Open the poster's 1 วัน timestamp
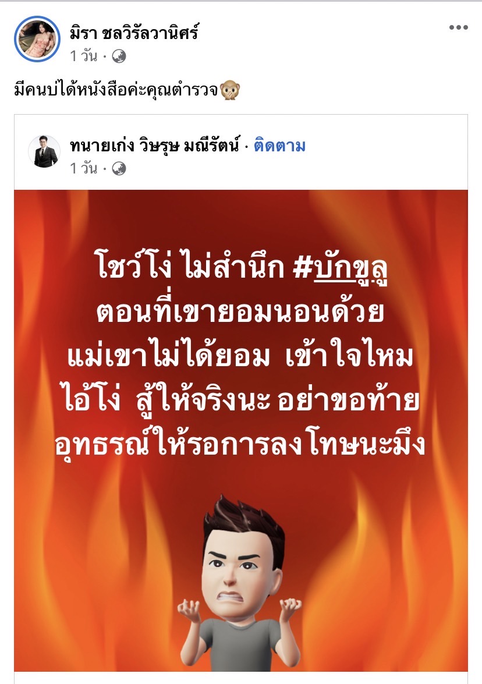Image resolution: width=482 pixels, height=684 pixels. [x=84, y=56]
